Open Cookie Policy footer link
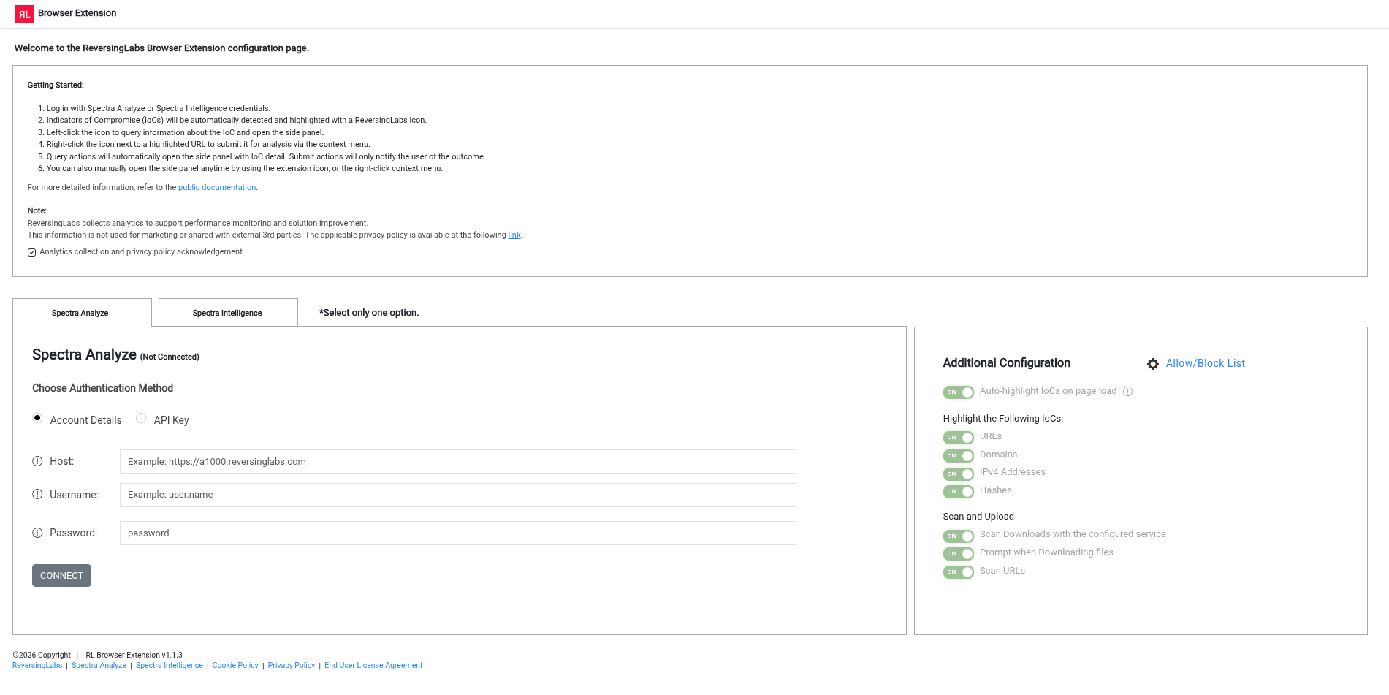Image resolution: width=1389 pixels, height=695 pixels. pos(235,666)
